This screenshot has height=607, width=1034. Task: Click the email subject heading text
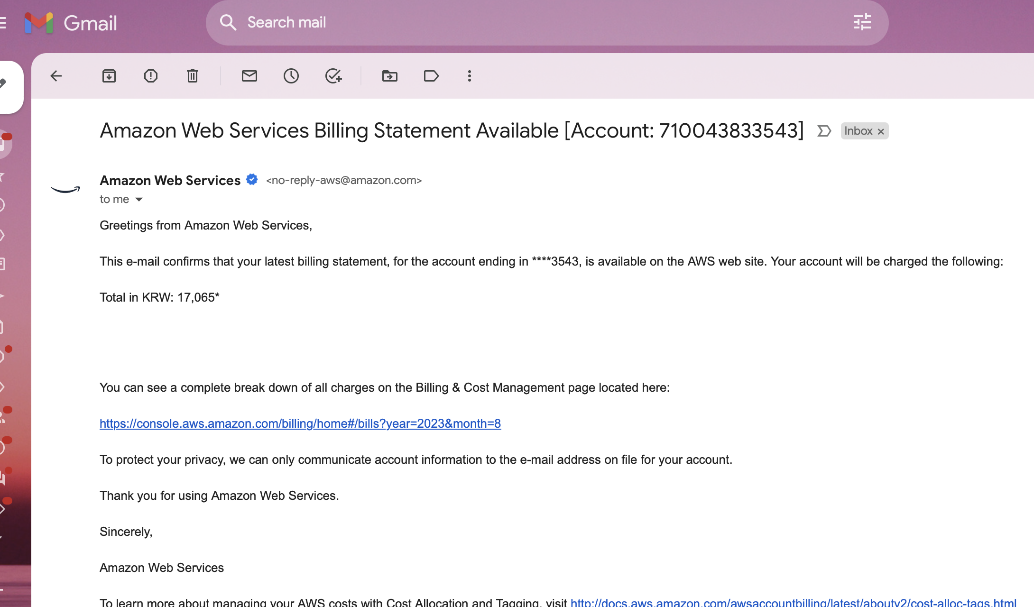(452, 131)
